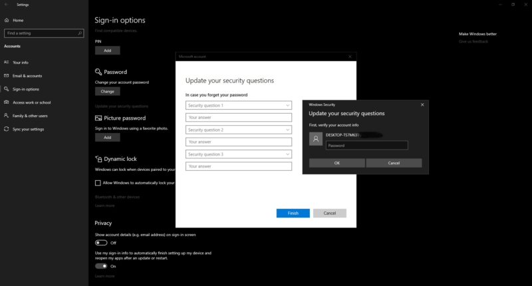The height and width of the screenshot is (286, 532).
Task: Open Family & other users page
Action: pos(30,116)
